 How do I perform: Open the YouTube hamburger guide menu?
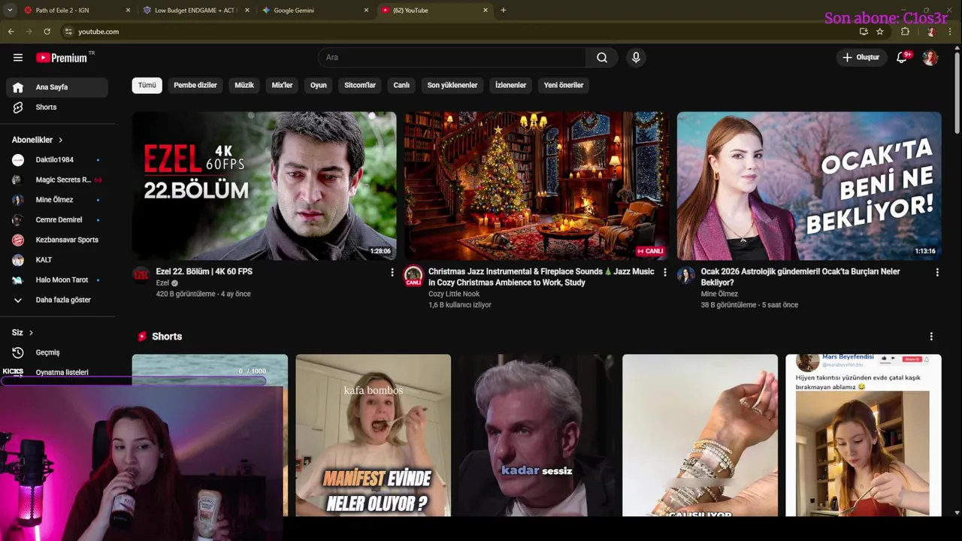coord(18,57)
